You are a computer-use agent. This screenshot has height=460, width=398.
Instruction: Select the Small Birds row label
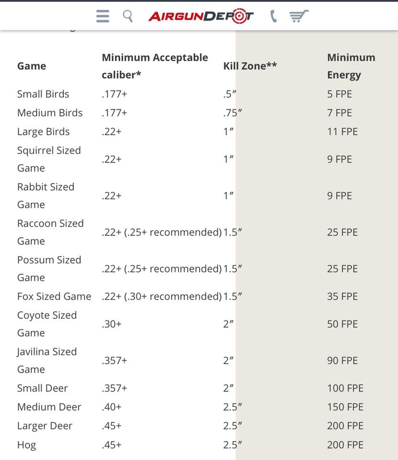43,94
